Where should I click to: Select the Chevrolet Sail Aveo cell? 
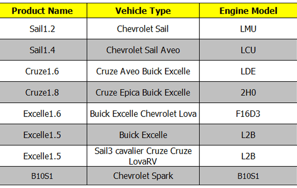(143, 50)
